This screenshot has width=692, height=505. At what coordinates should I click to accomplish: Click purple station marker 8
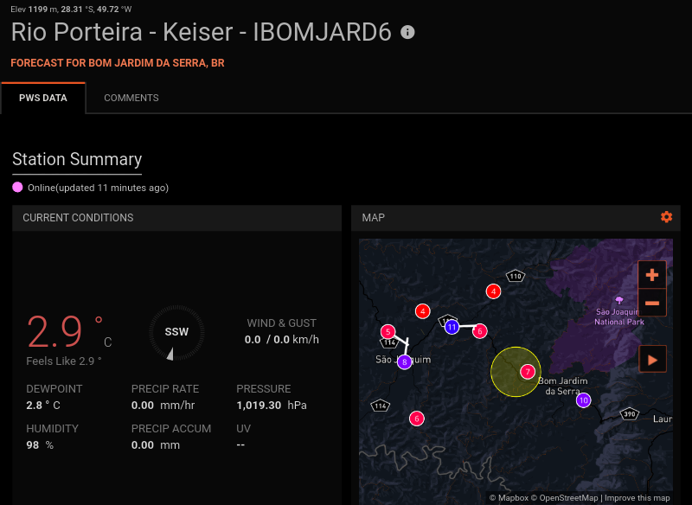tap(405, 362)
